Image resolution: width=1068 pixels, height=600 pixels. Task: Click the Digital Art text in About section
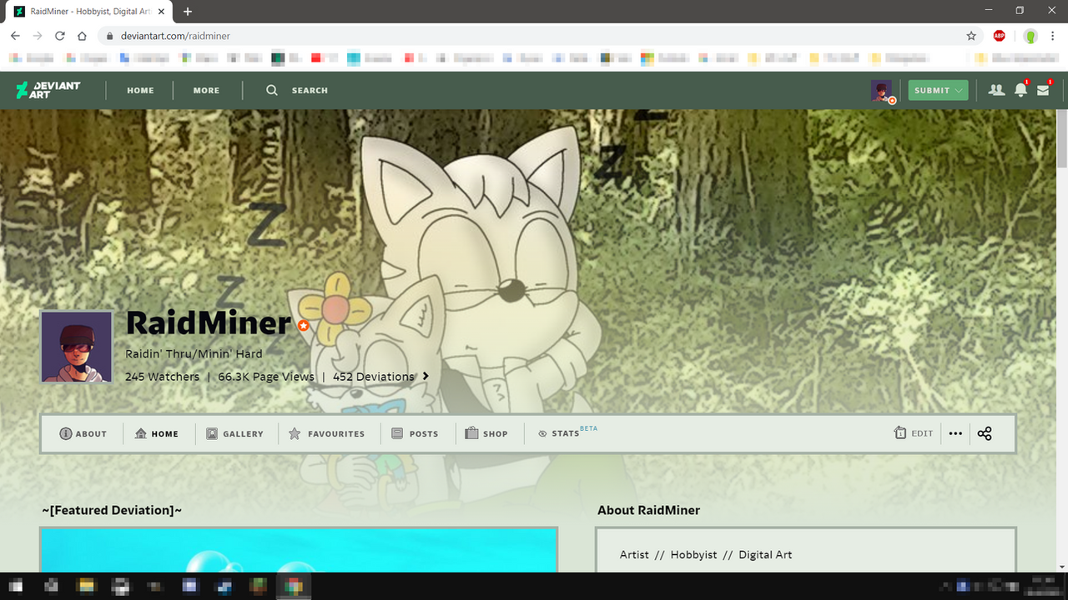pos(765,554)
